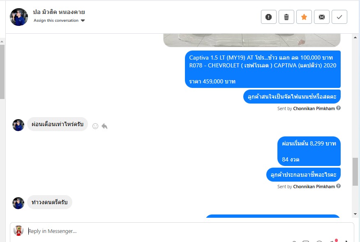Image resolution: width=360 pixels, height=242 pixels.
Task: Click the page avatar beside the reply box
Action: pyautogui.click(x=18, y=230)
